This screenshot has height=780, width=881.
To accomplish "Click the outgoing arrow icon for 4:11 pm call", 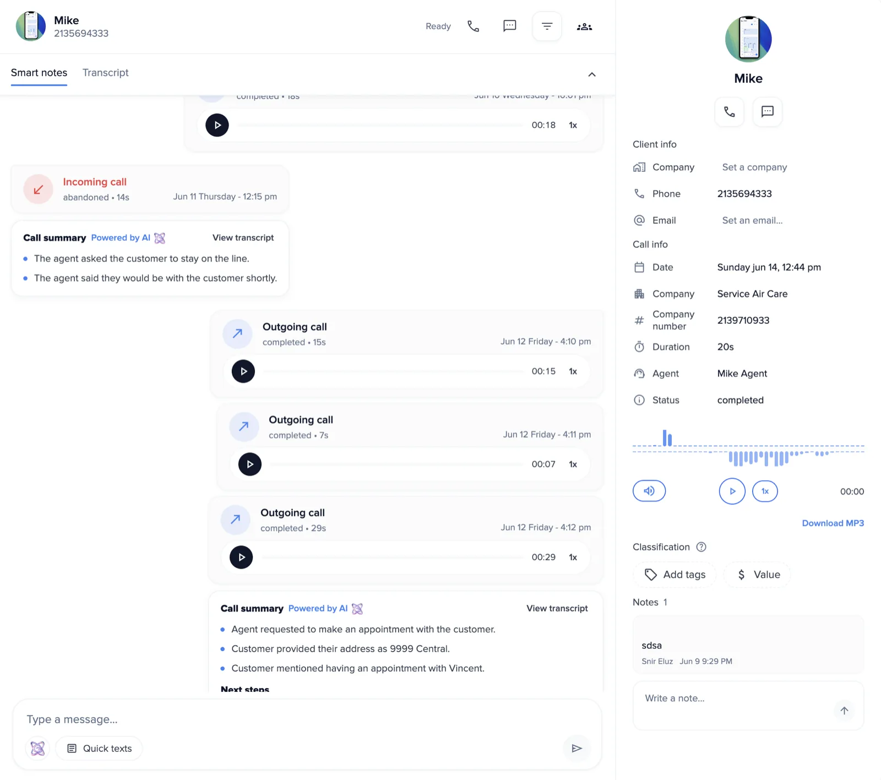I will (x=244, y=426).
